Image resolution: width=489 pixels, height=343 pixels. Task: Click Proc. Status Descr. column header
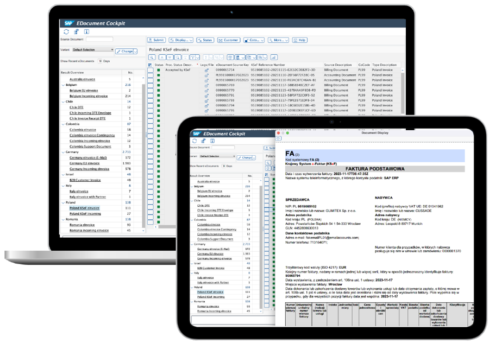coord(179,65)
